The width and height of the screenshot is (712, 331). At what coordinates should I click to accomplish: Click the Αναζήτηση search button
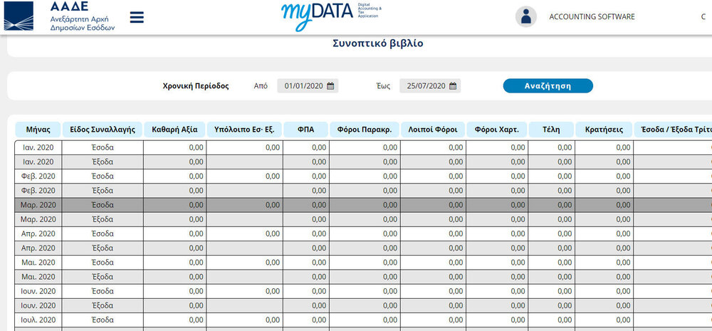point(548,85)
